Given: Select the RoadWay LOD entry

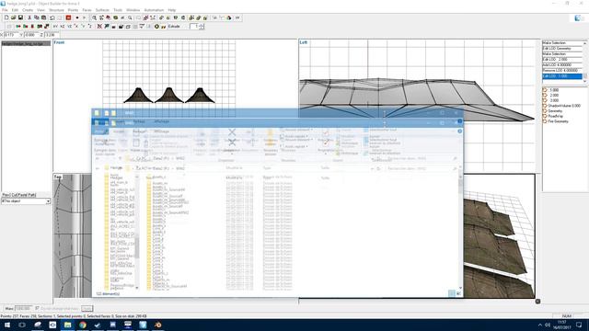Looking at the screenshot, I should [x=556, y=117].
